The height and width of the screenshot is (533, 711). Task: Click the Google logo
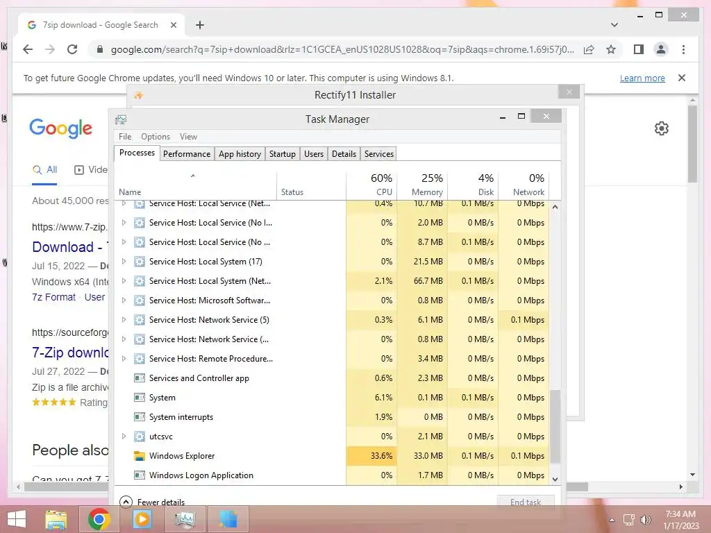tap(61, 128)
